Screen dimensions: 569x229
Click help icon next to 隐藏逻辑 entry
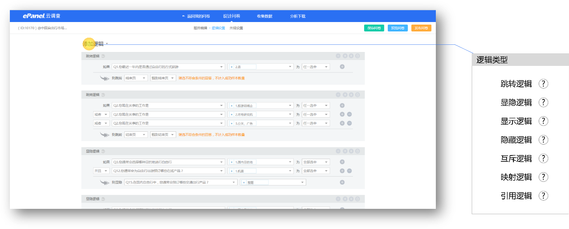pos(543,140)
